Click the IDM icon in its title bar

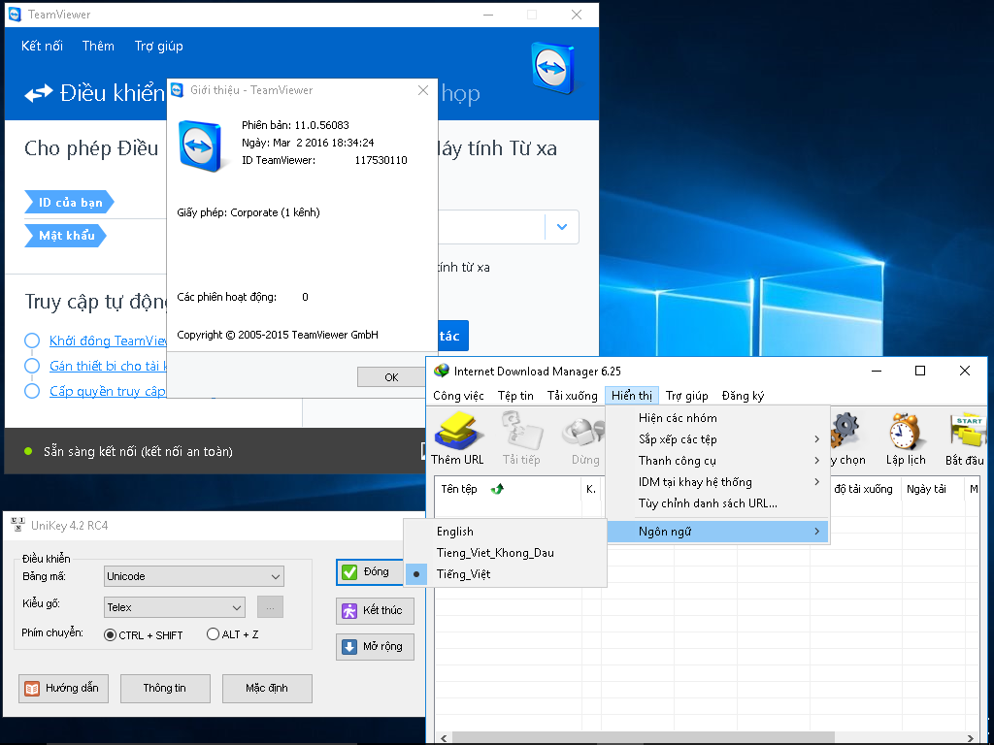tap(442, 371)
